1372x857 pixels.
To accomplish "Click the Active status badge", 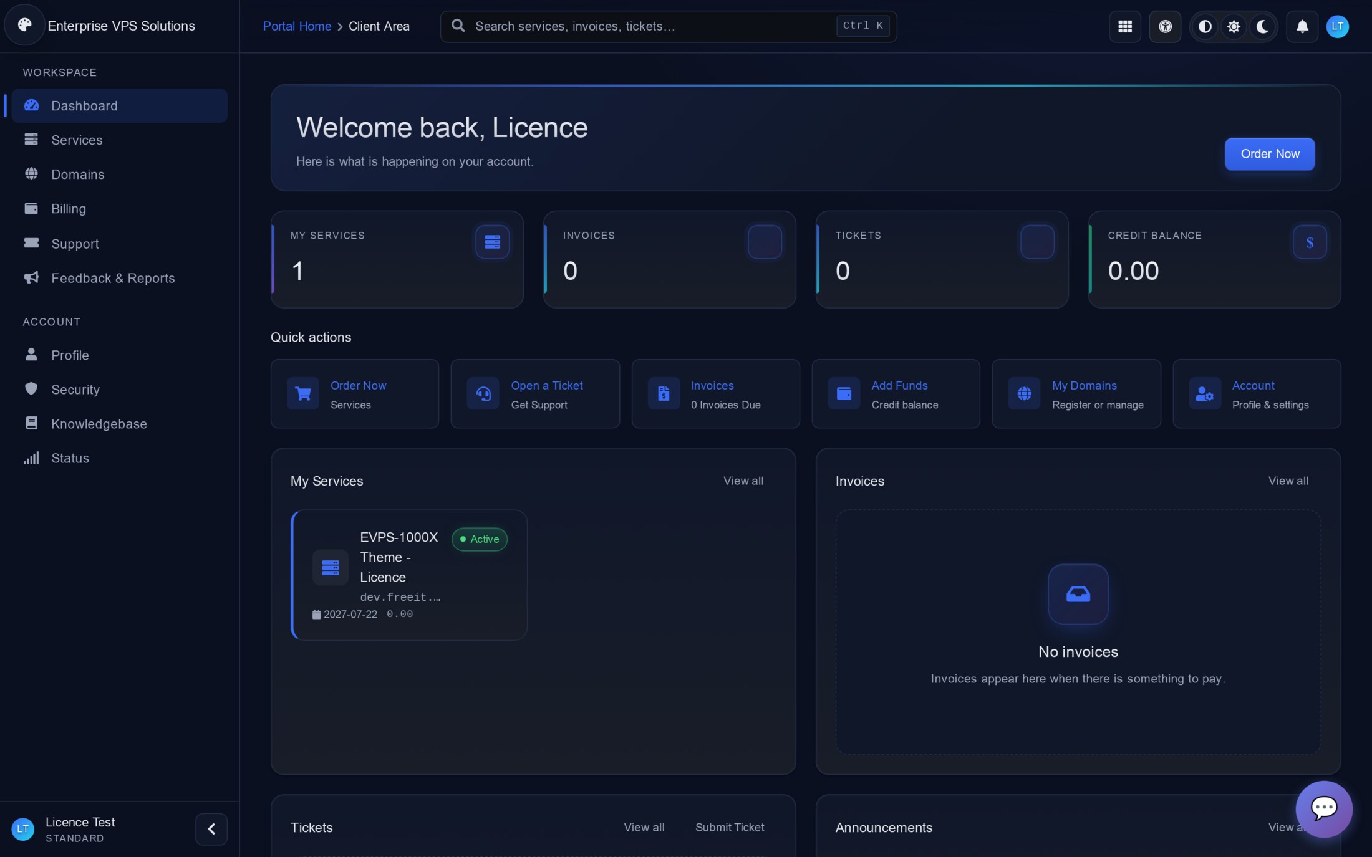I will pos(480,539).
